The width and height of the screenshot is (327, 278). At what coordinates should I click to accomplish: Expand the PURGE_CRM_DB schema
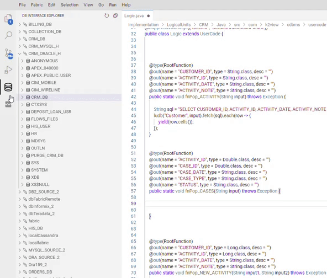(x=22, y=156)
